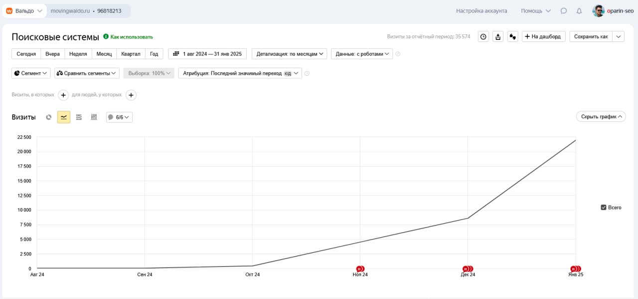Viewport: 638px width, 299px height.
Task: Select the pie chart view icon
Action: 49,117
